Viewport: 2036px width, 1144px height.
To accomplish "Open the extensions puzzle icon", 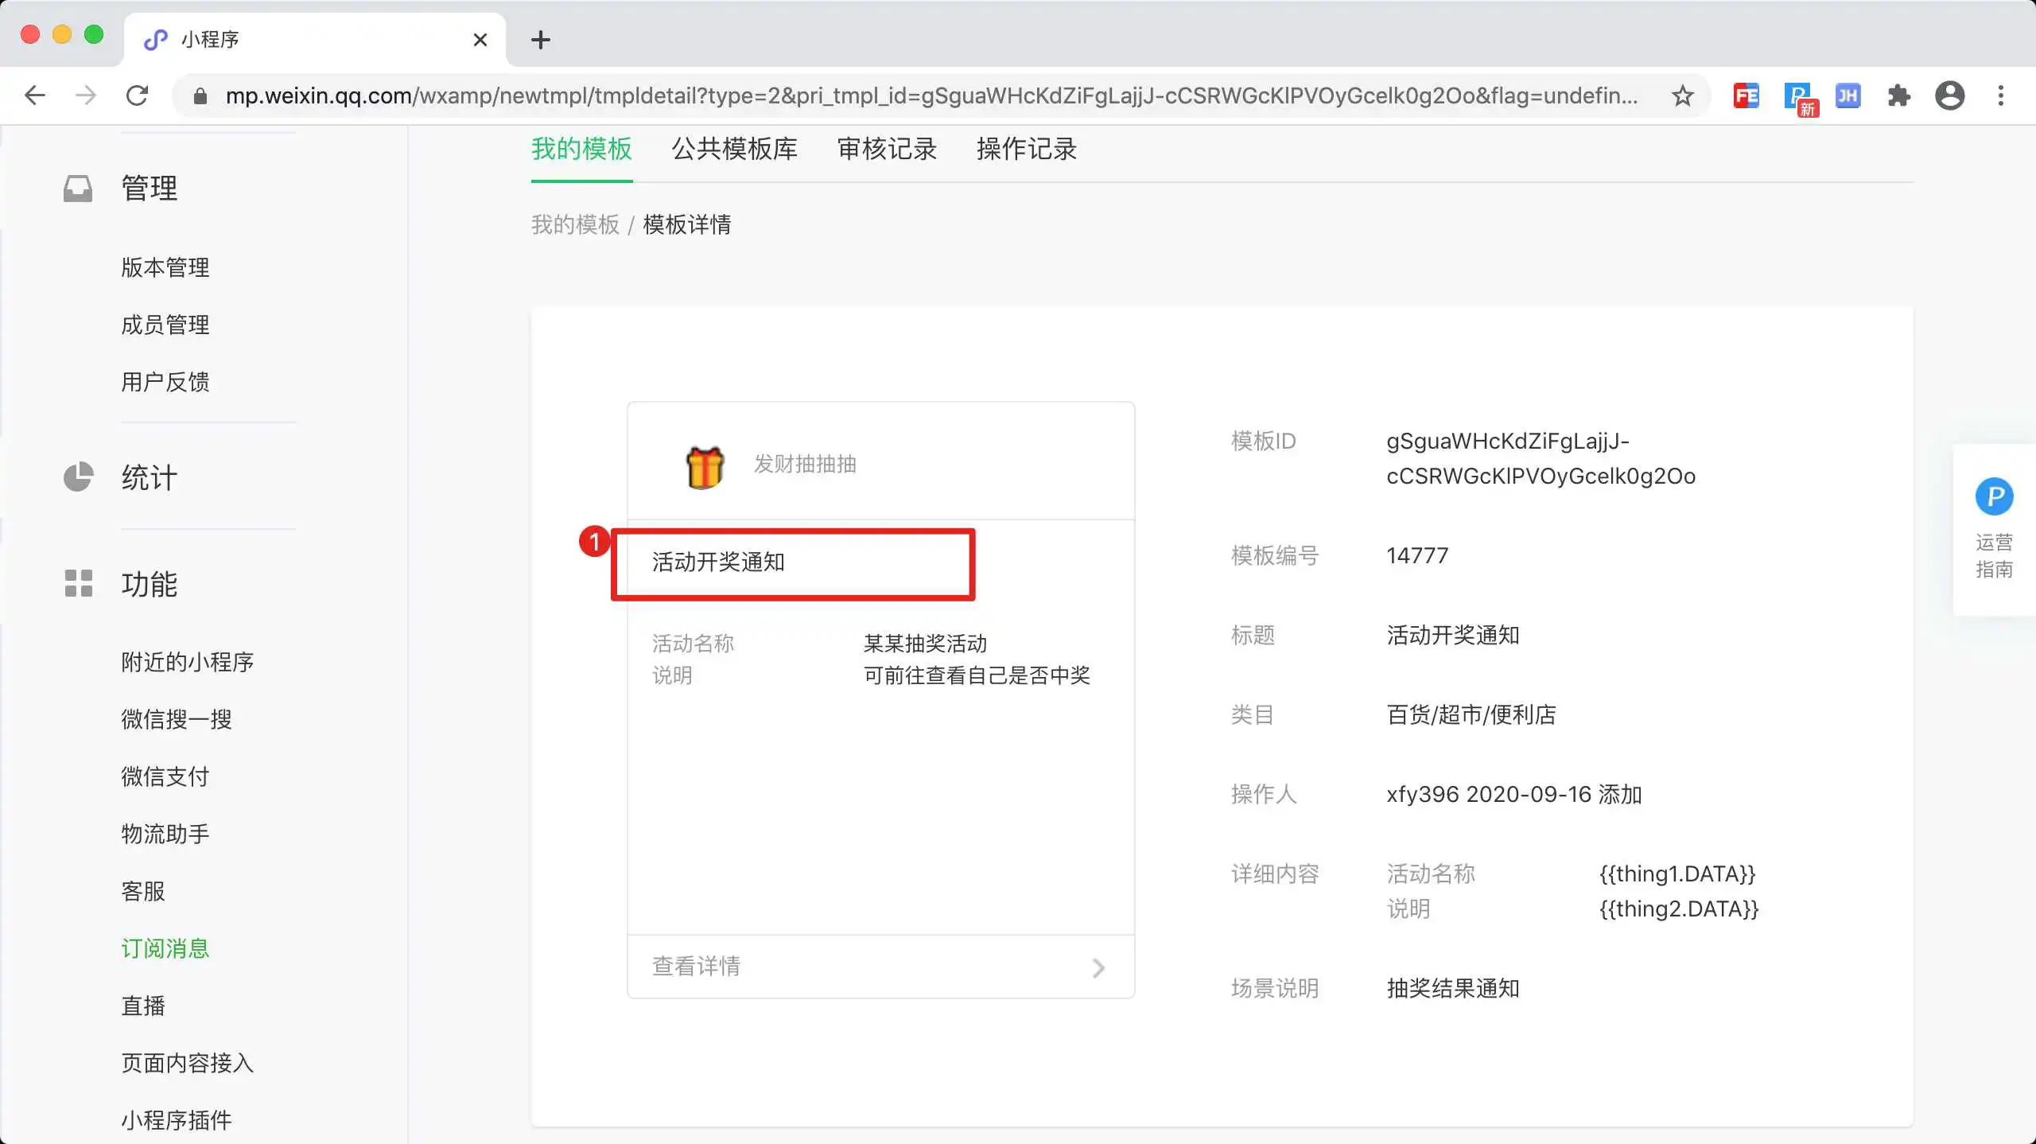I will coord(1898,96).
